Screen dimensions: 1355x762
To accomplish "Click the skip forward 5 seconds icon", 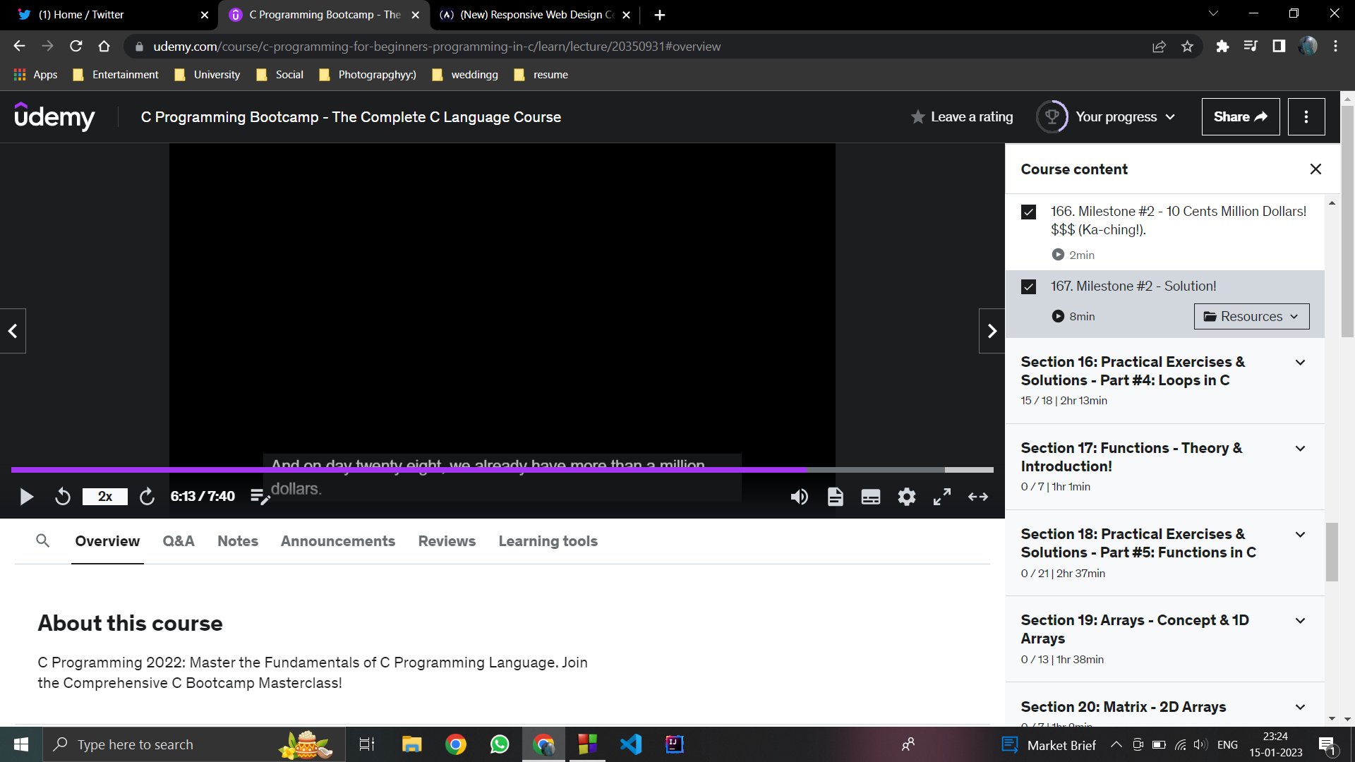I will pos(147,497).
